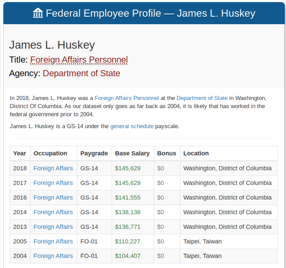Open the Foreign Affairs Personnel title link
Screen dimensions: 286x268
pyautogui.click(x=79, y=60)
